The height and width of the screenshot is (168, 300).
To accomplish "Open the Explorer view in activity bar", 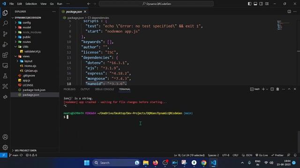I will [x=5, y=13].
